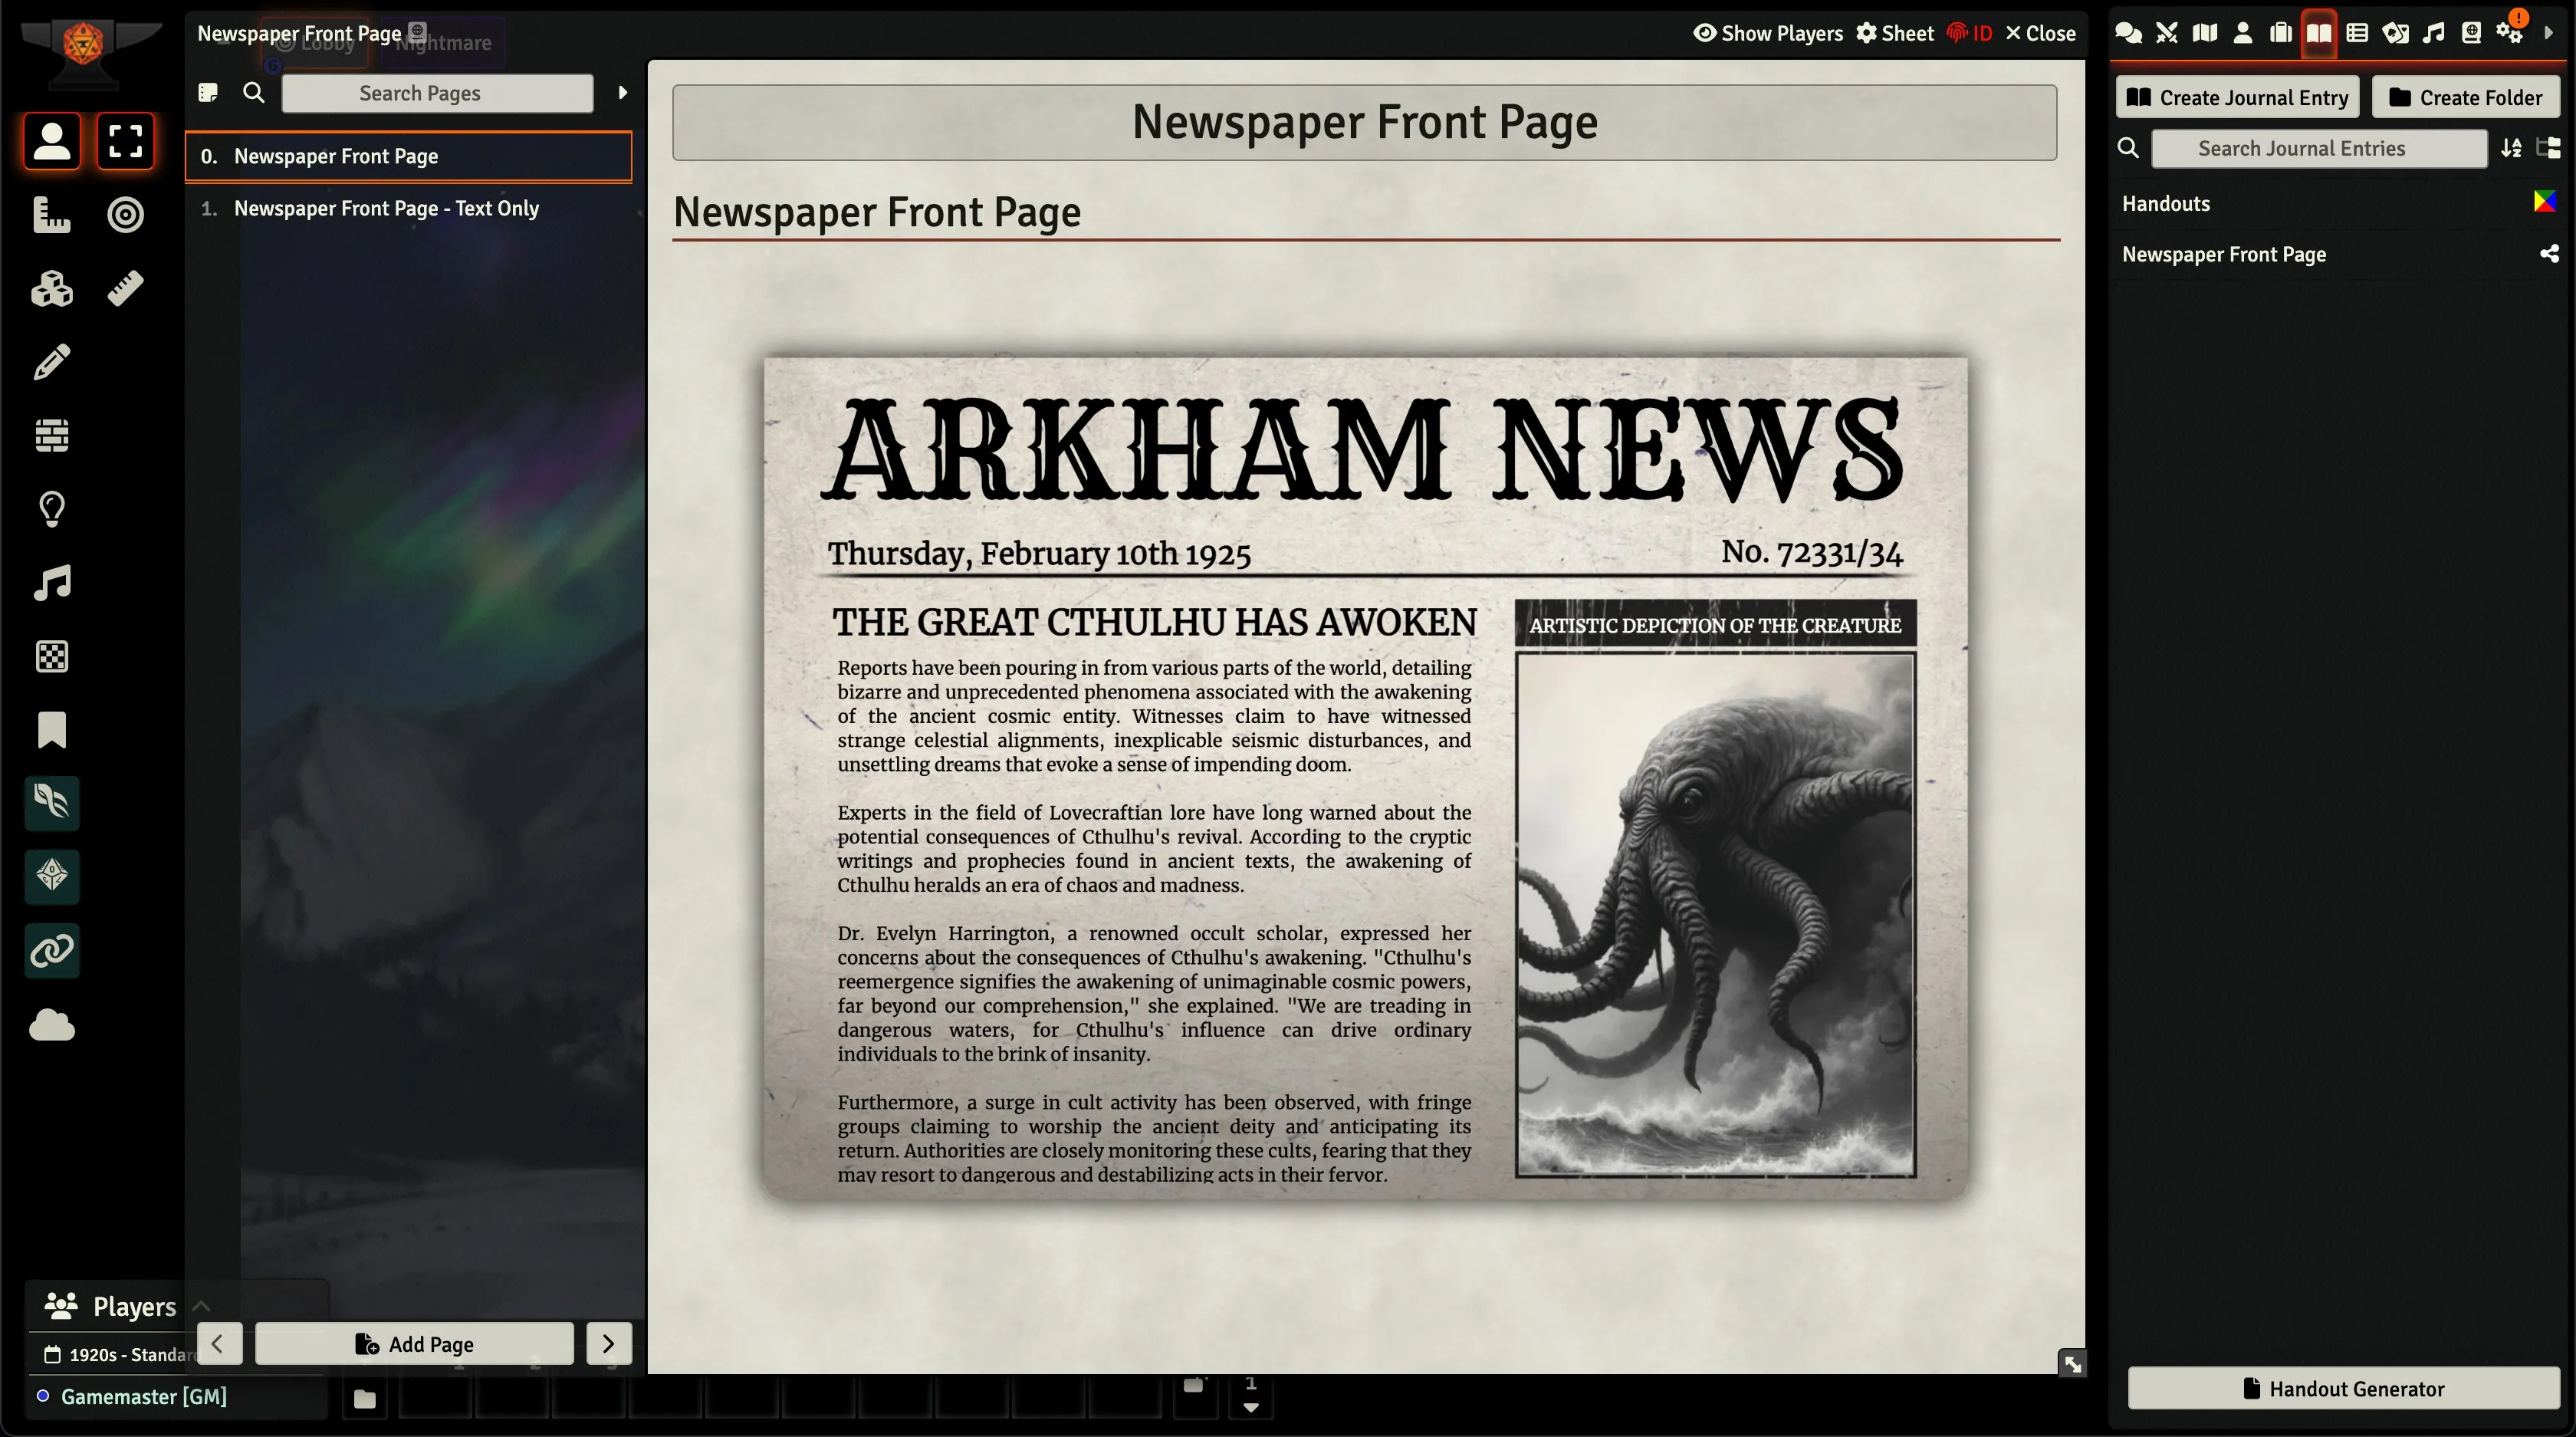Open the Scenes map sidebar tab
The height and width of the screenshot is (1437, 2576).
tap(2204, 33)
